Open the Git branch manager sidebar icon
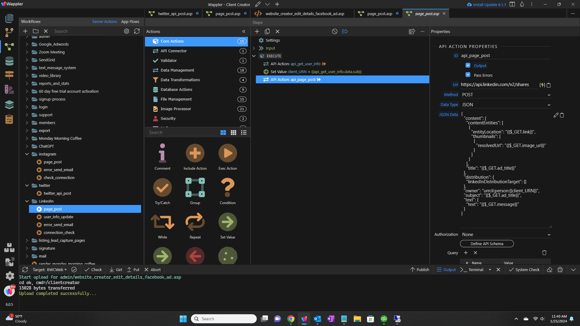Viewport: 580px width, 326px height. [9, 32]
